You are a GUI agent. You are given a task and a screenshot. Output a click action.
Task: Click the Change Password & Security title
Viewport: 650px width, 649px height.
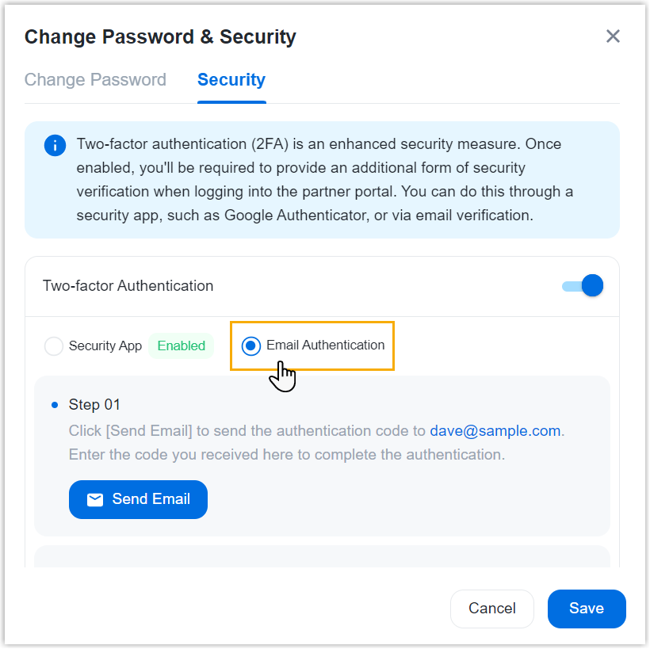point(160,36)
